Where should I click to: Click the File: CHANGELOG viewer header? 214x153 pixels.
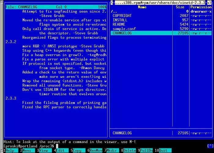21,7
